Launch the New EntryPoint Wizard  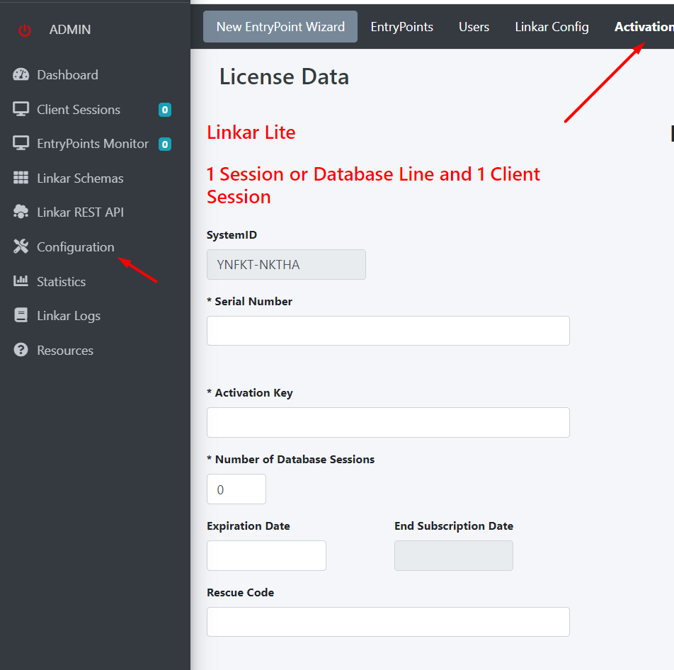[x=280, y=27]
